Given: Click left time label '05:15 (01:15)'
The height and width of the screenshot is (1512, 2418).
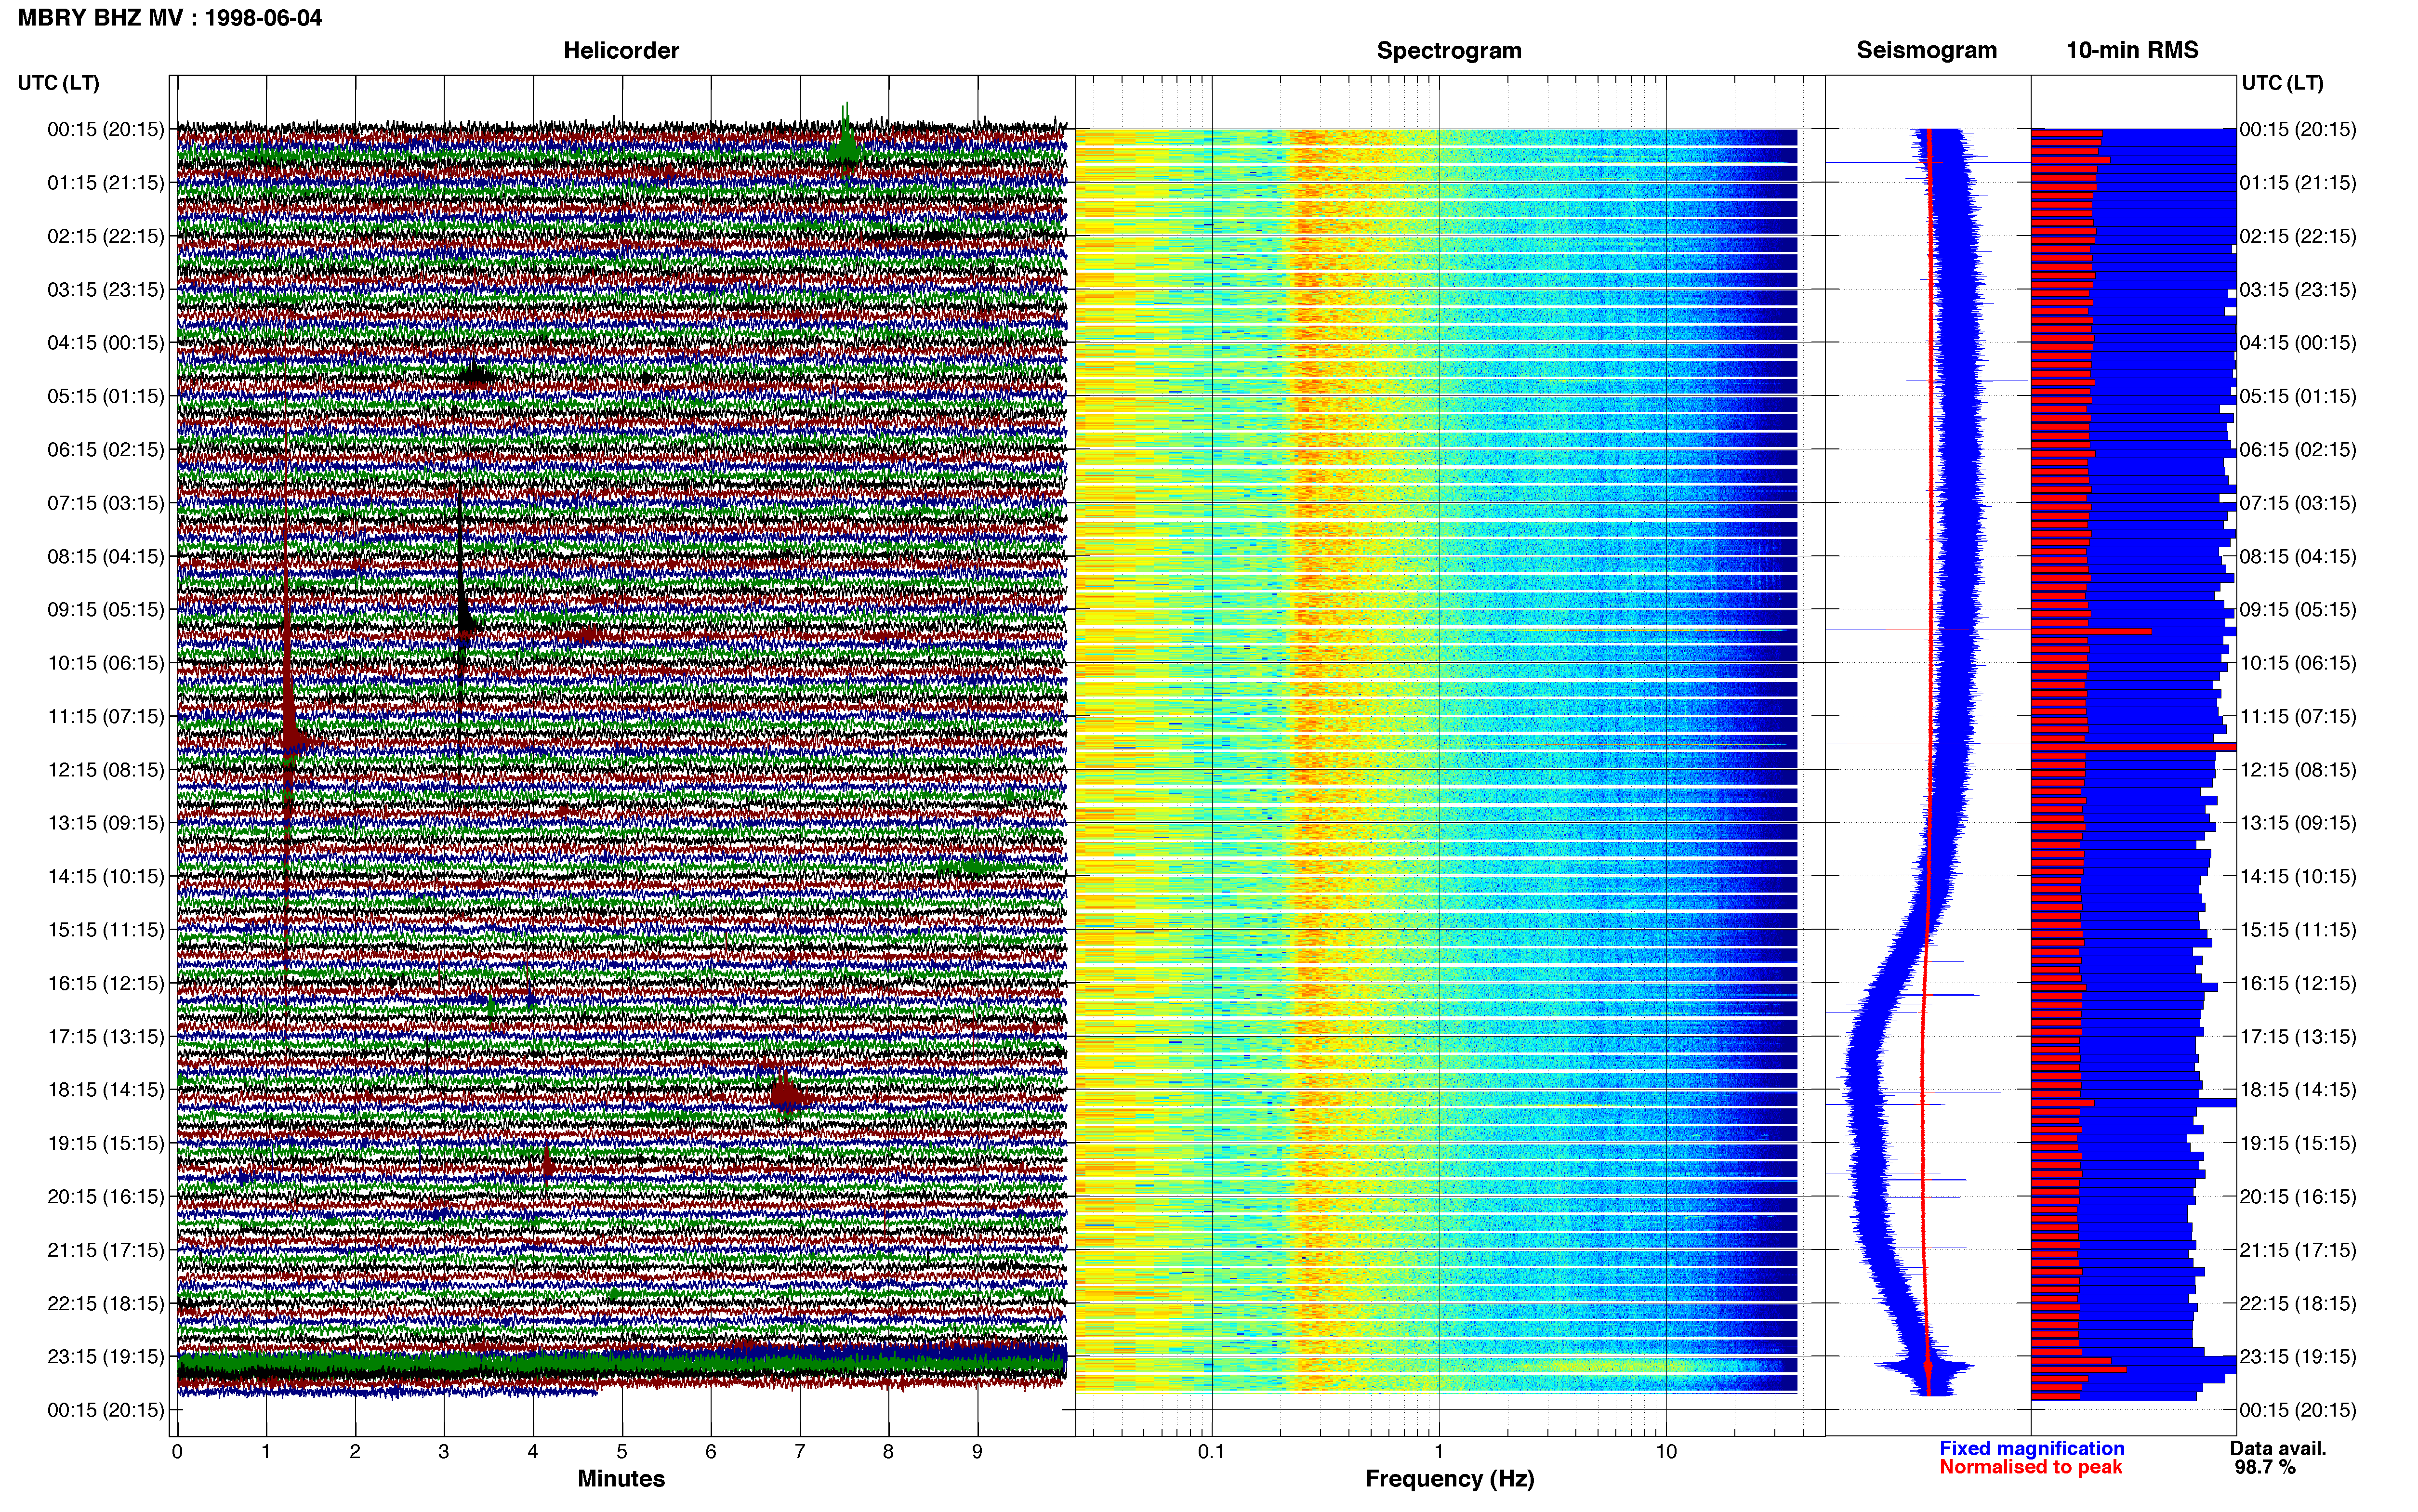Looking at the screenshot, I should (x=105, y=396).
